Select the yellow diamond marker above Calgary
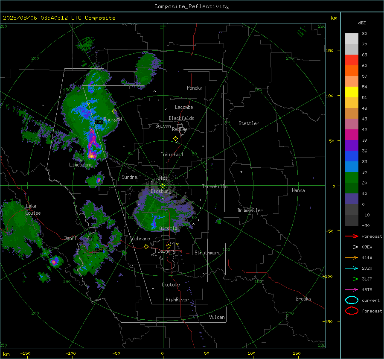The height and width of the screenshot is (359, 384). (x=169, y=246)
